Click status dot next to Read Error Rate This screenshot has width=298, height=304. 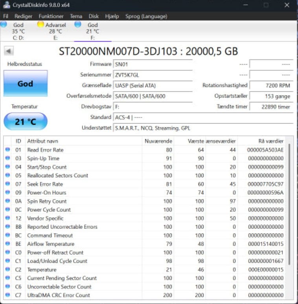pos(7,150)
